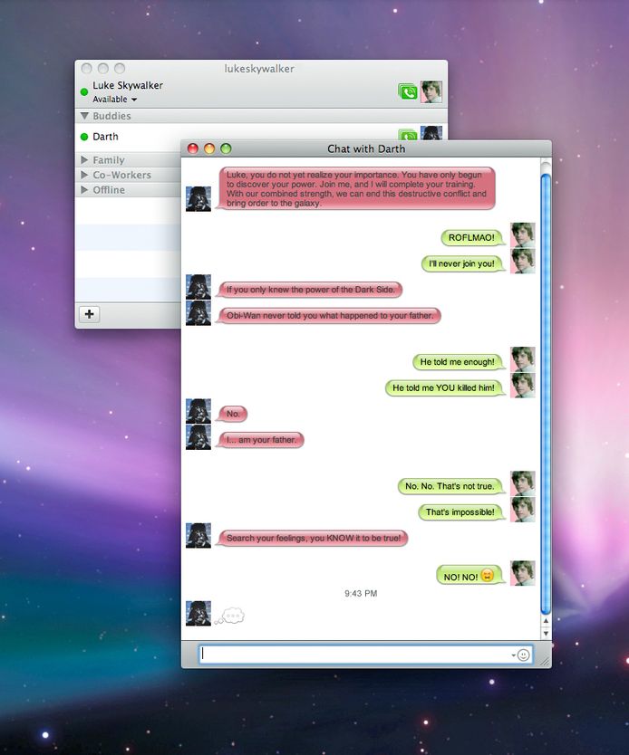This screenshot has width=629, height=755.
Task: Click the 'Search your feelings' message bubble
Action: point(313,539)
